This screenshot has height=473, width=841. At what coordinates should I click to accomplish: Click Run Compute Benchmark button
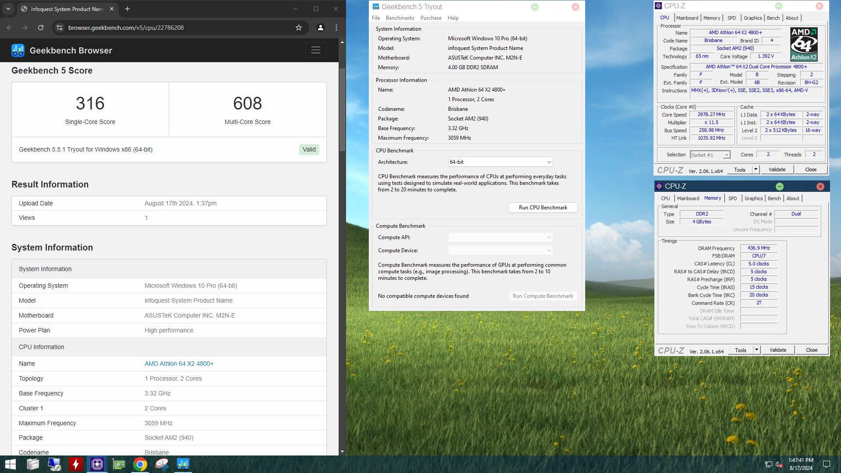pos(543,296)
